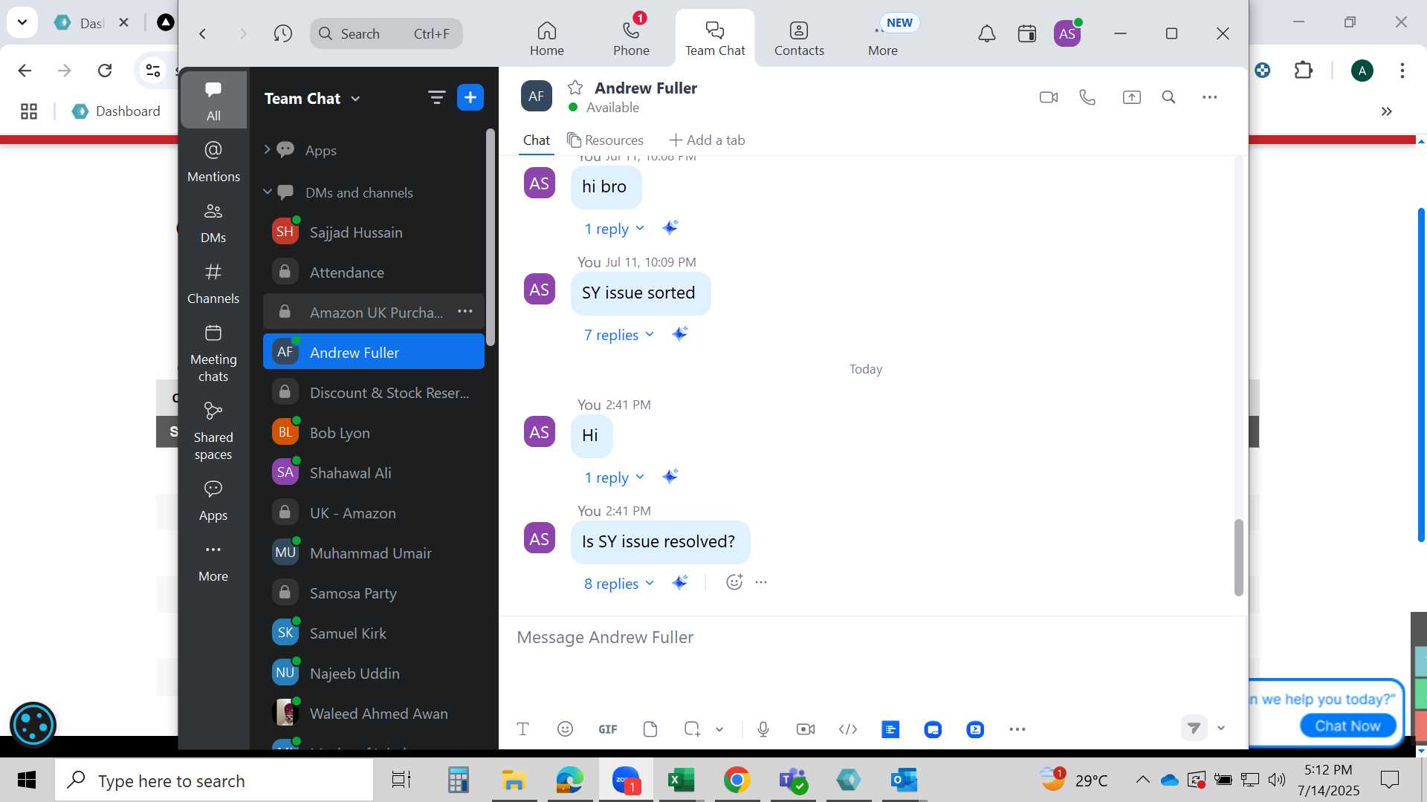Open Outlook from the Windows taskbar
The height and width of the screenshot is (802, 1427).
(904, 780)
